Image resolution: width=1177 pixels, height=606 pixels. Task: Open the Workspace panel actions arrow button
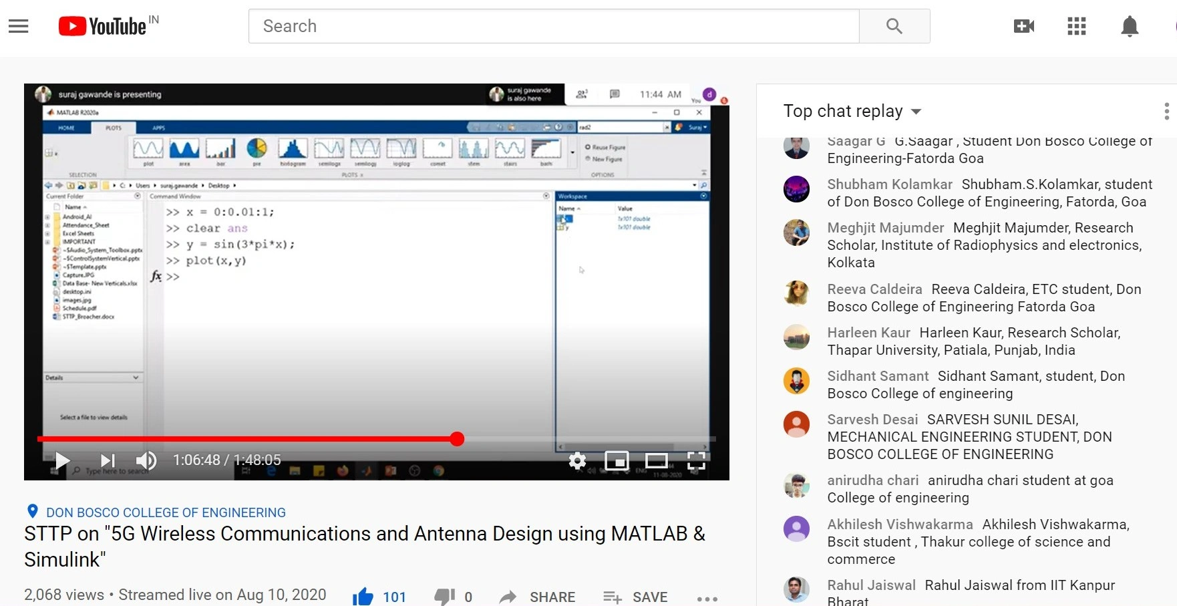click(x=703, y=196)
